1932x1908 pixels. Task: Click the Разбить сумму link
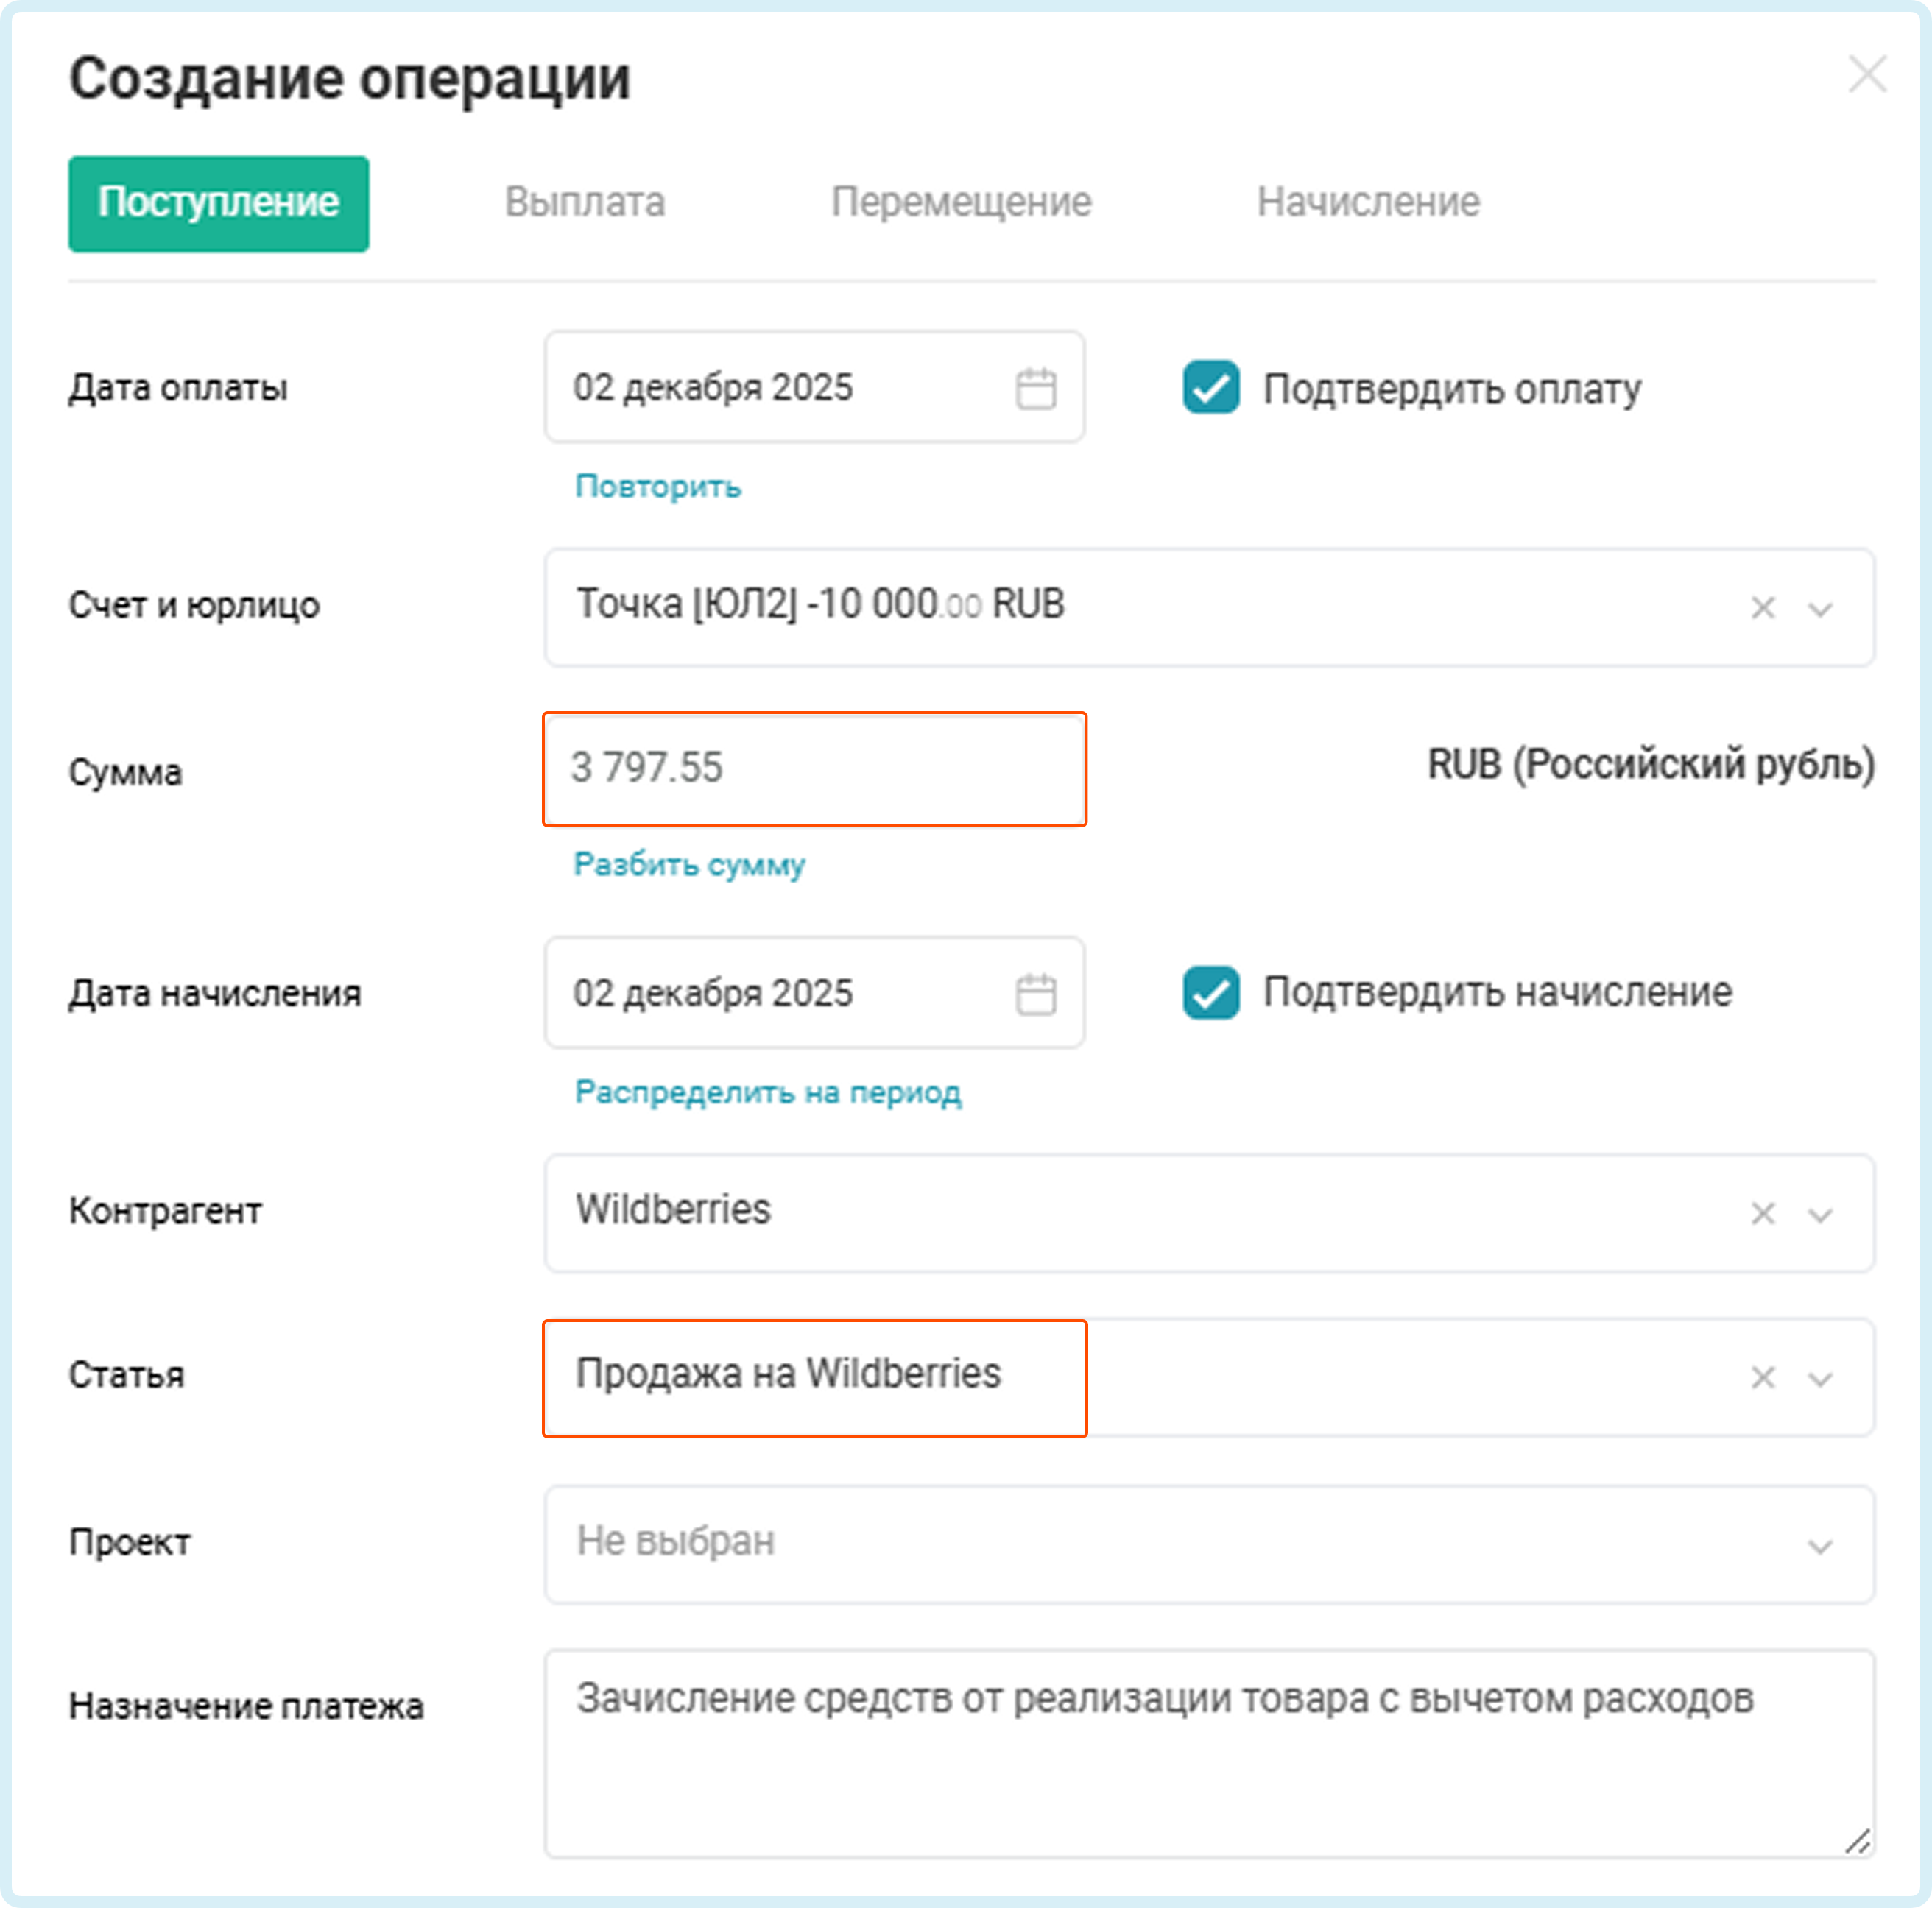tap(688, 864)
